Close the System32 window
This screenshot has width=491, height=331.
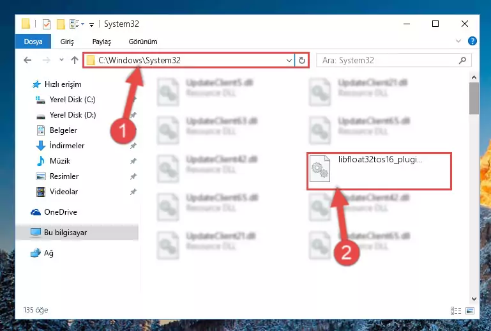click(465, 24)
